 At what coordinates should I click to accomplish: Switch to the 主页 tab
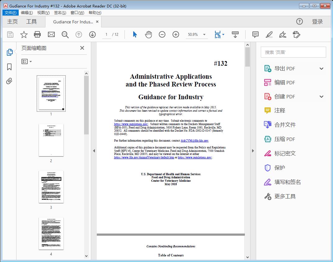click(x=12, y=21)
